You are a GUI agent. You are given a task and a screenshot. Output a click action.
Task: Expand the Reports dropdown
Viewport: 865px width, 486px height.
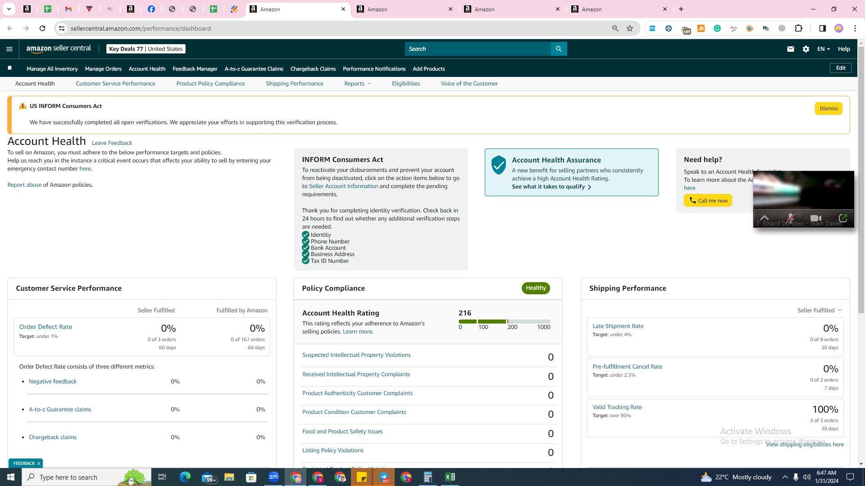click(358, 84)
